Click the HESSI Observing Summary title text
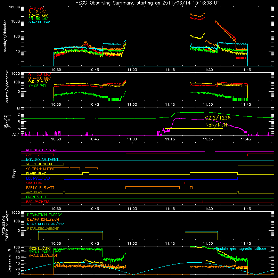Screen dimensions: 278x278 click(147, 3)
